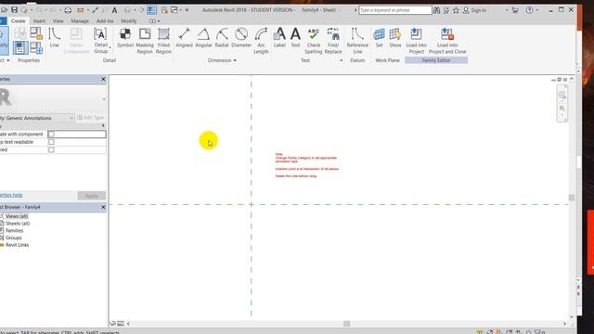Image resolution: width=594 pixels, height=334 pixels.
Task: Open the Properties help link
Action: pyautogui.click(x=11, y=195)
